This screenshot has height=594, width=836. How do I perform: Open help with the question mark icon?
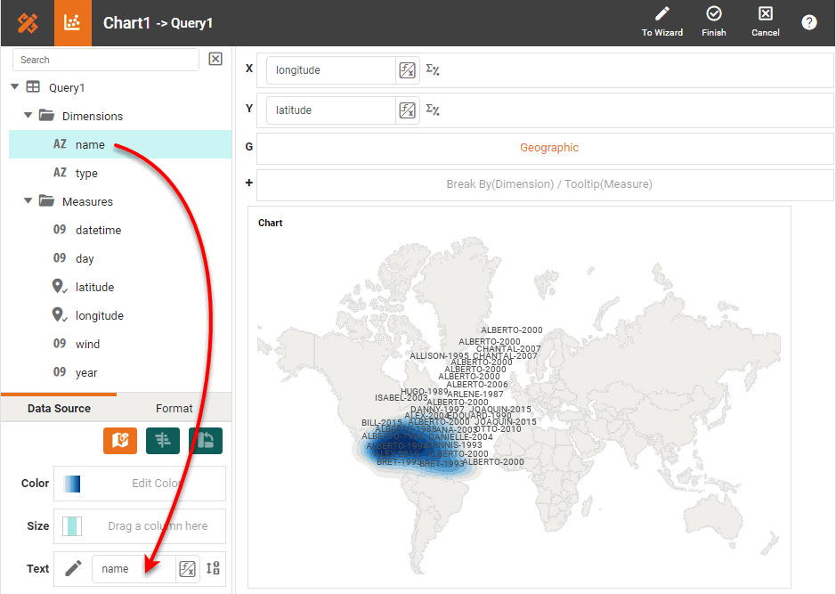[x=808, y=22]
